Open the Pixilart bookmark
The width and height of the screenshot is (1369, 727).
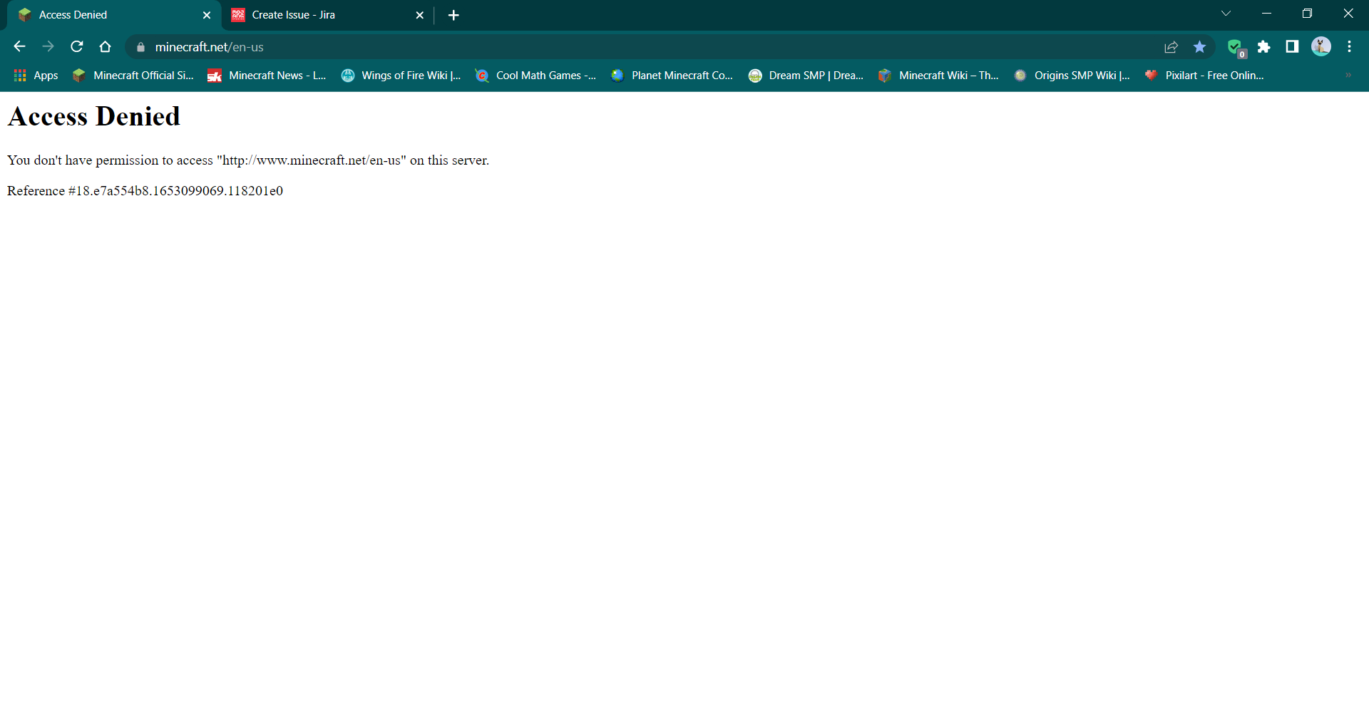pyautogui.click(x=1204, y=76)
